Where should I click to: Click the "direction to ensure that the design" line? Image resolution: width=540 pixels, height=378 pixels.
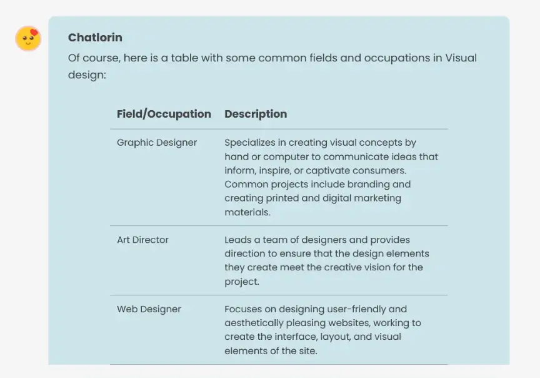[327, 253]
